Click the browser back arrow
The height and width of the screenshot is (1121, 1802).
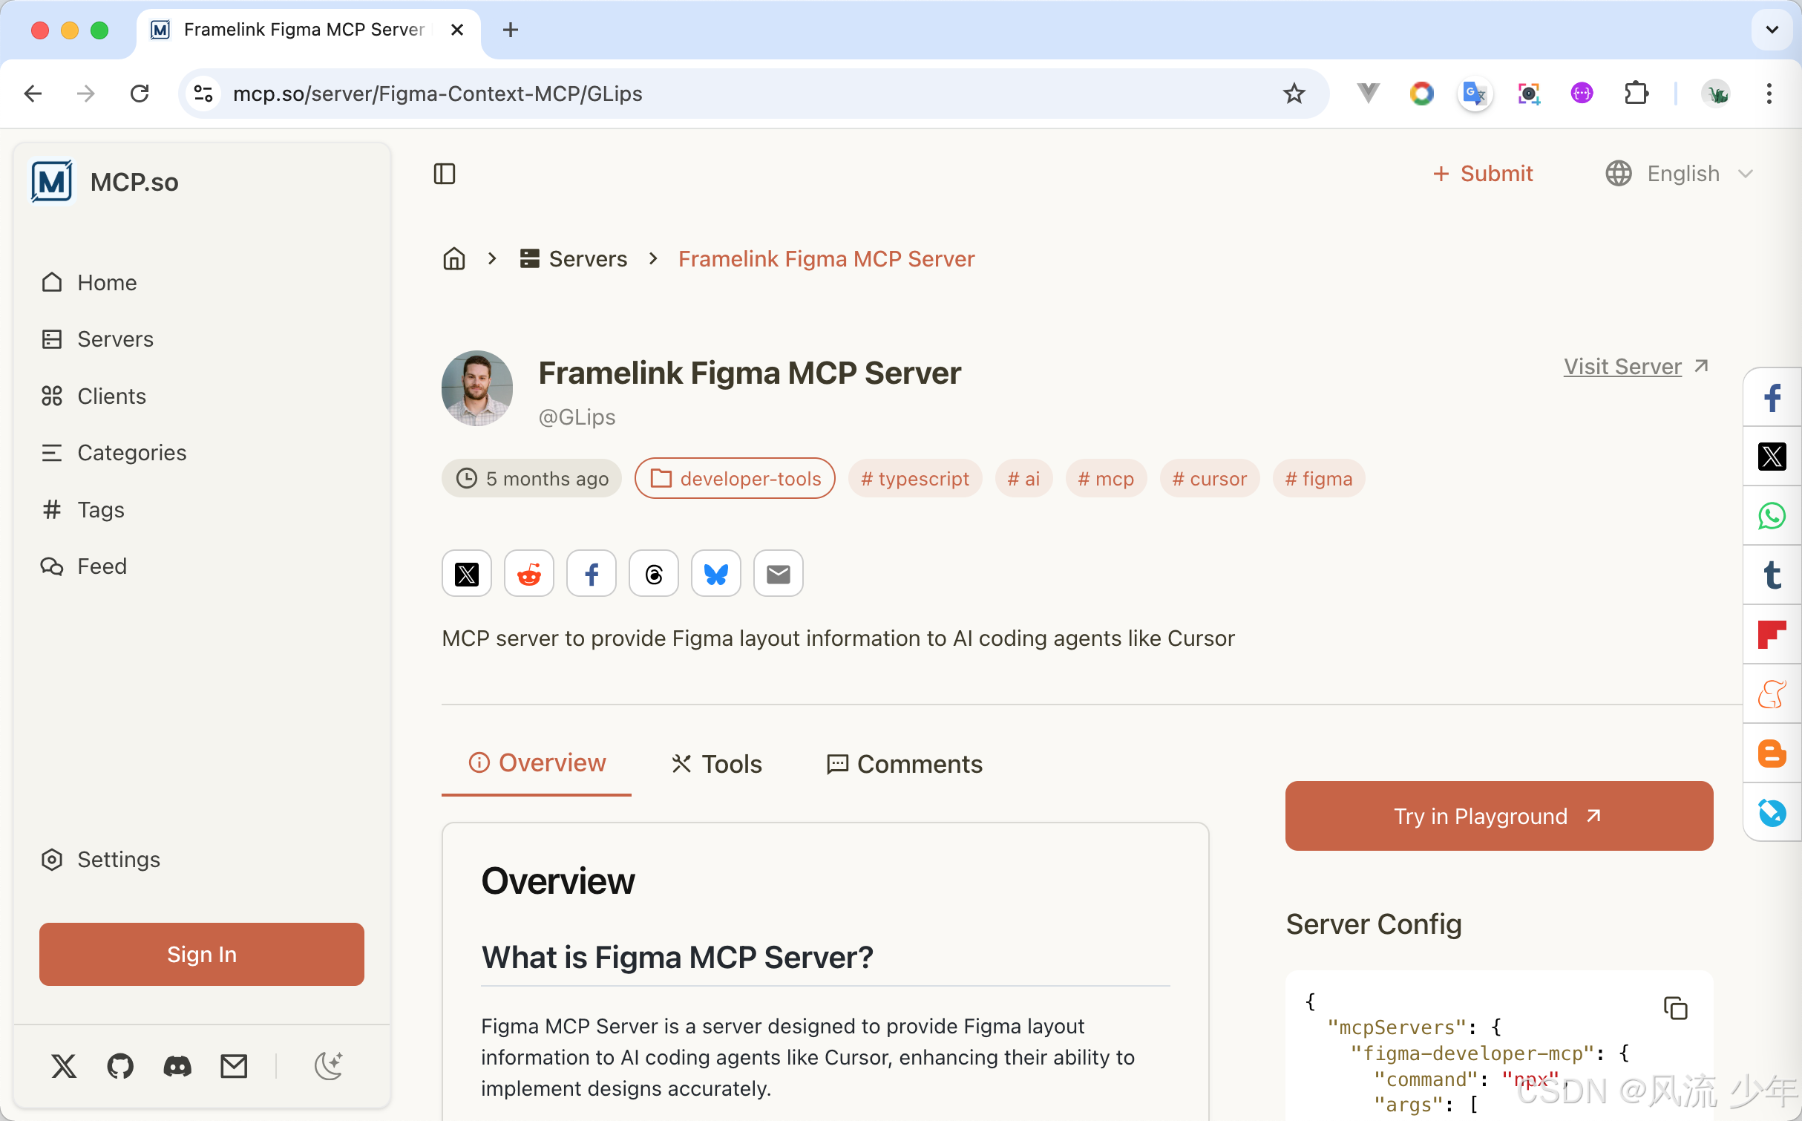click(x=33, y=94)
